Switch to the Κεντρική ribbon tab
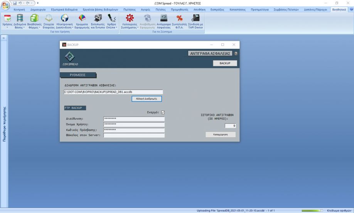This screenshot has width=354, height=213. click(x=19, y=10)
